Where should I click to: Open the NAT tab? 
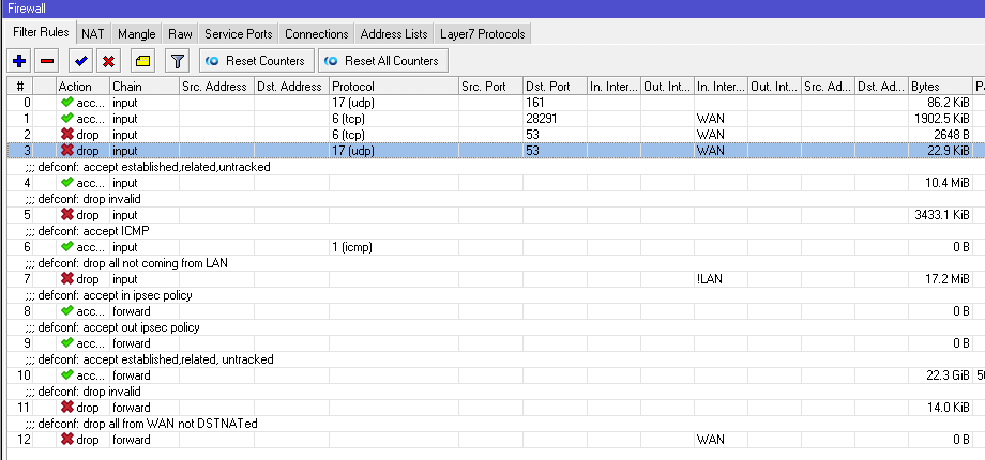(93, 34)
